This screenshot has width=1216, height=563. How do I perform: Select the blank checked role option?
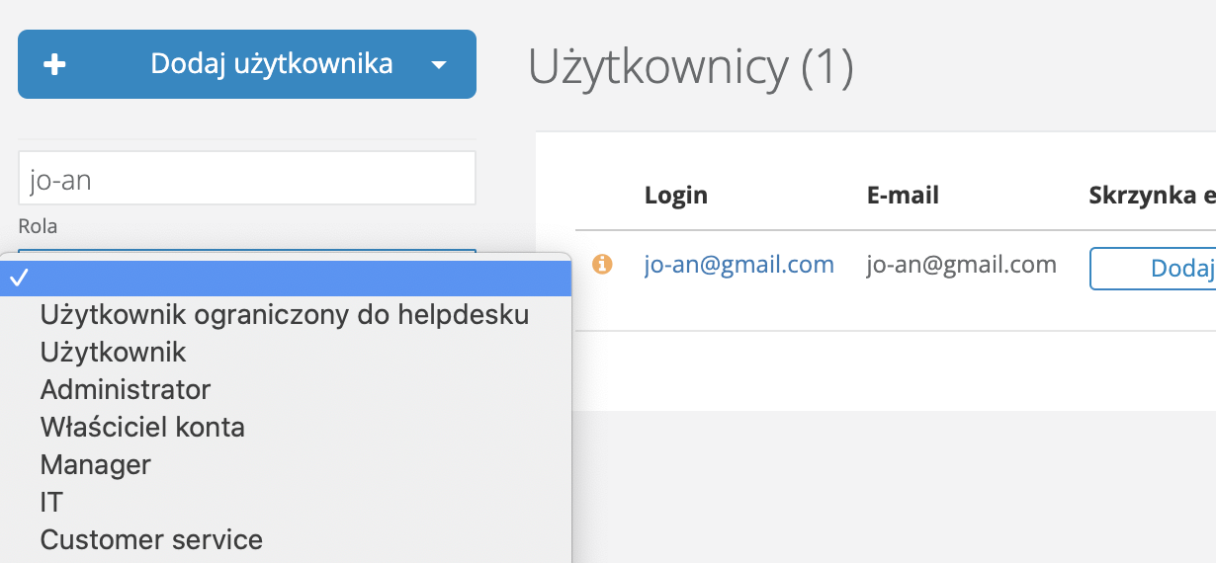click(287, 279)
